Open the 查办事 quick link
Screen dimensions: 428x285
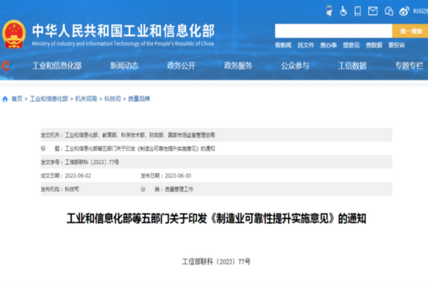tap(328, 45)
